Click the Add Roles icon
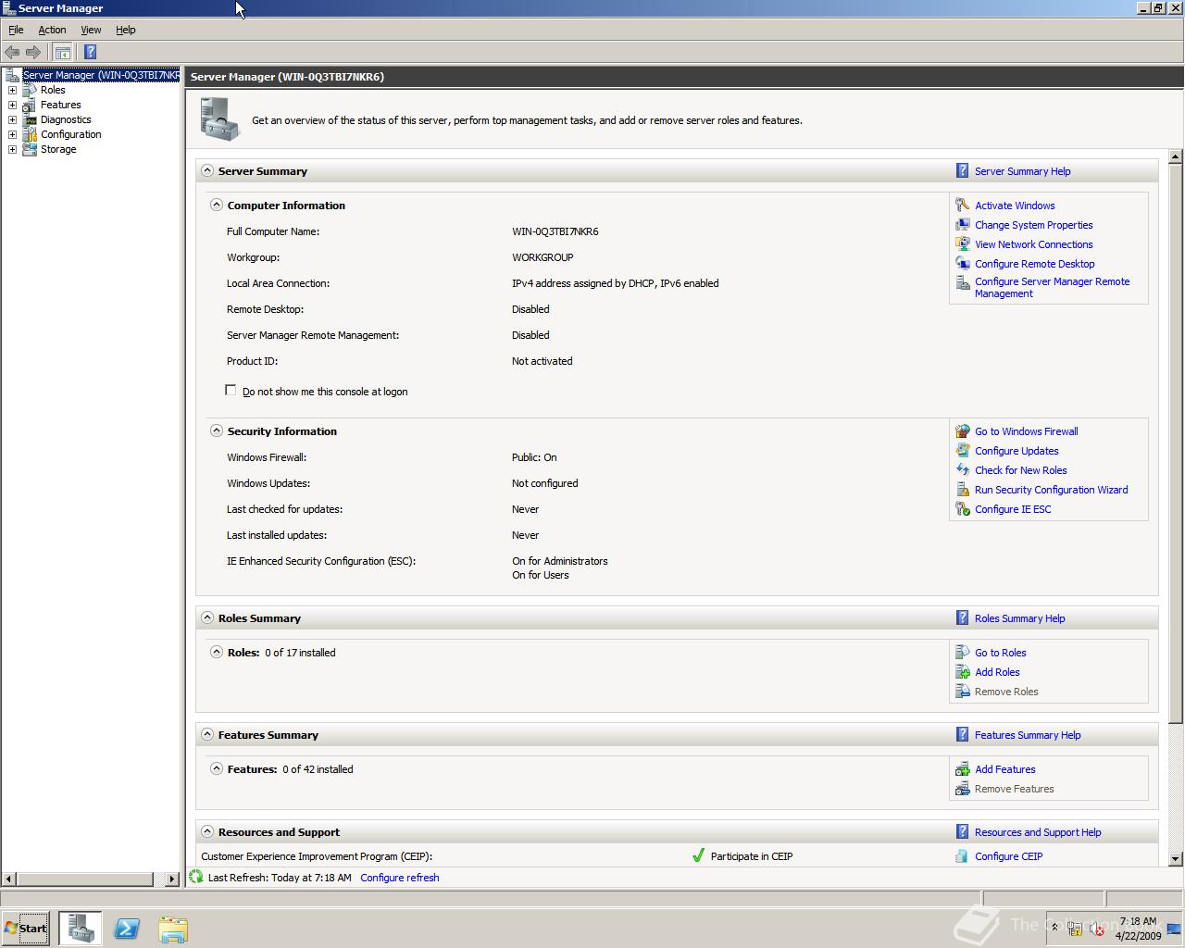This screenshot has height=948, width=1185. click(963, 671)
